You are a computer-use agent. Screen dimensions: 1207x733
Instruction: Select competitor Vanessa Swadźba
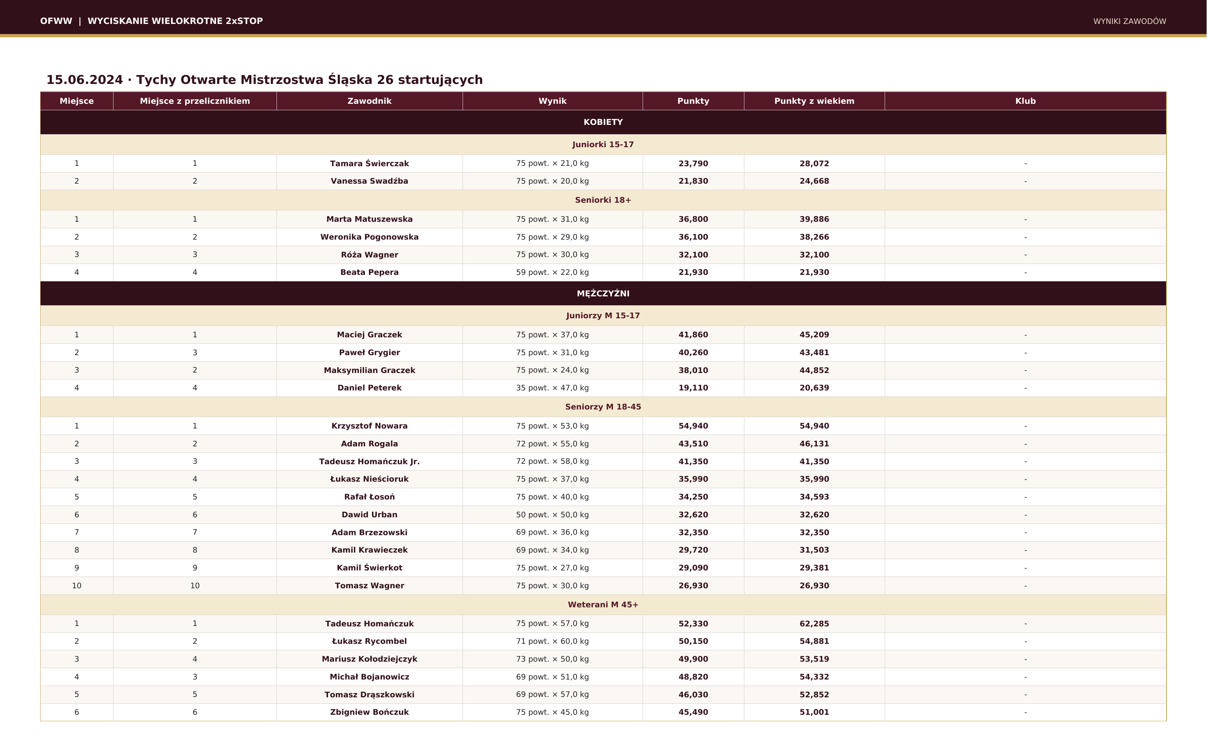[369, 181]
